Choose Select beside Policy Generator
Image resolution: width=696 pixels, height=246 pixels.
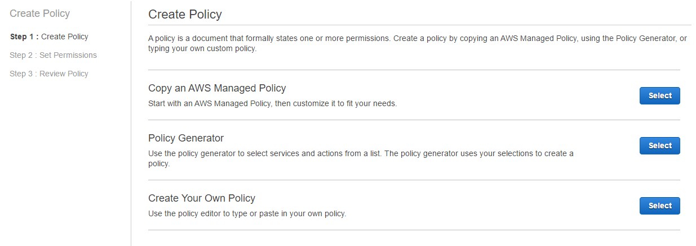(659, 146)
